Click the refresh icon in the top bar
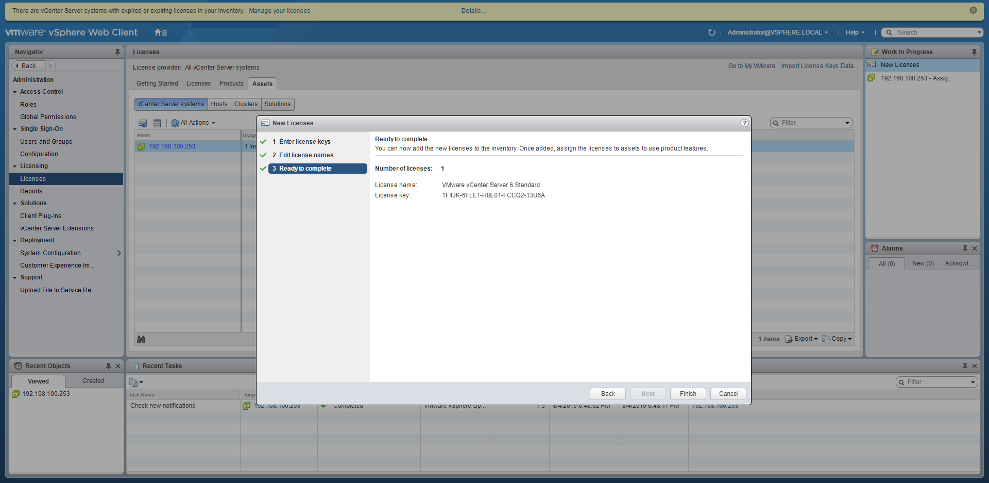Image resolution: width=989 pixels, height=483 pixels. (711, 32)
